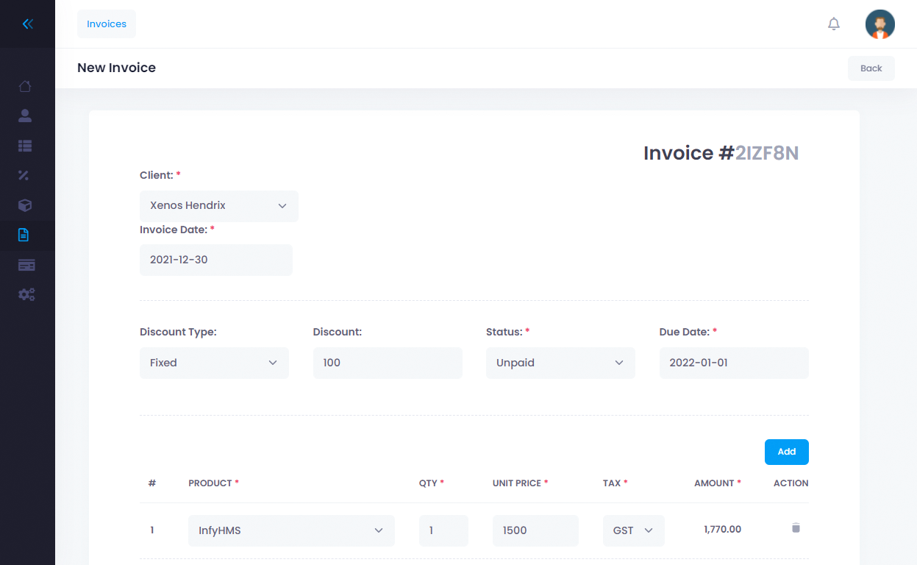Viewport: 917px width, 565px height.
Task: Open the credit card payments icon
Action: click(x=26, y=265)
